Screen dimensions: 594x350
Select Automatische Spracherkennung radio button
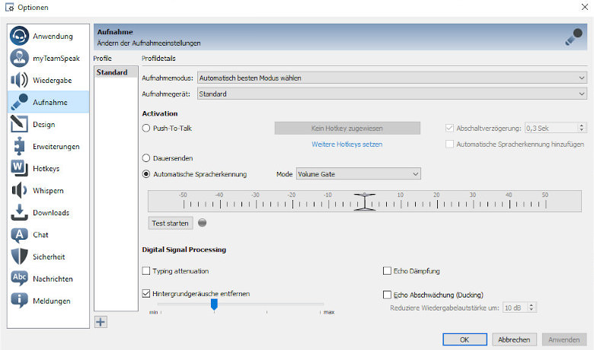click(146, 174)
